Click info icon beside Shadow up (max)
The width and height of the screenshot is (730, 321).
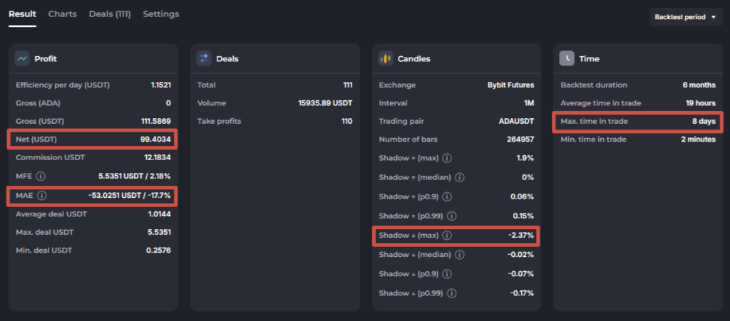(446, 159)
